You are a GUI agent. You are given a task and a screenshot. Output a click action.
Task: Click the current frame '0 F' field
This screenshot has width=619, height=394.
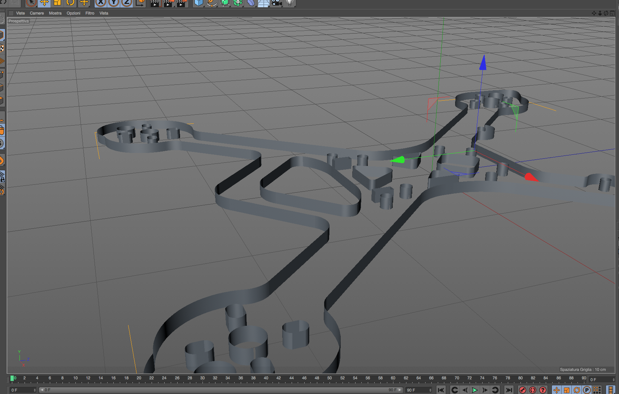click(x=23, y=390)
